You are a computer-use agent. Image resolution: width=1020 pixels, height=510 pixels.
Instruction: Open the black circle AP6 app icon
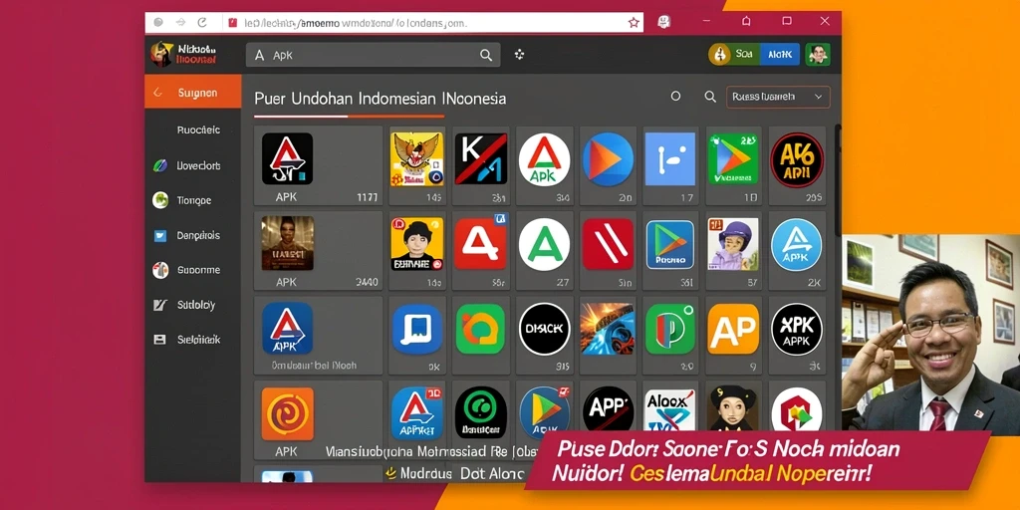point(797,159)
